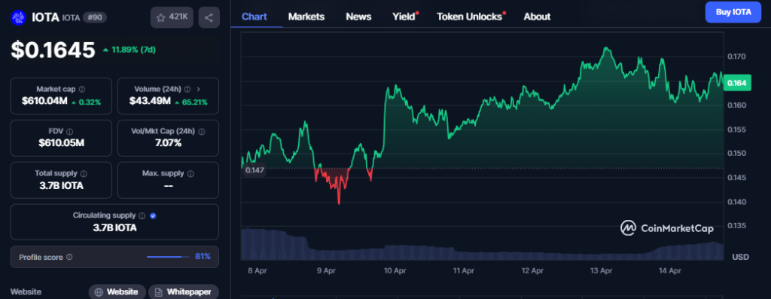Click the 3.7B IOTA total supply value
771x299 pixels.
coord(61,186)
